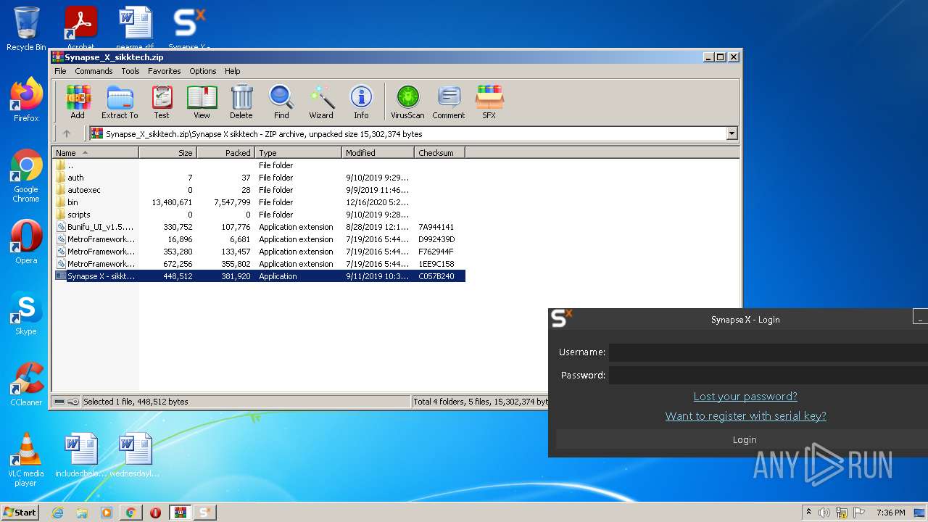Select the auth folder row
The height and width of the screenshot is (522, 928).
pyautogui.click(x=259, y=178)
